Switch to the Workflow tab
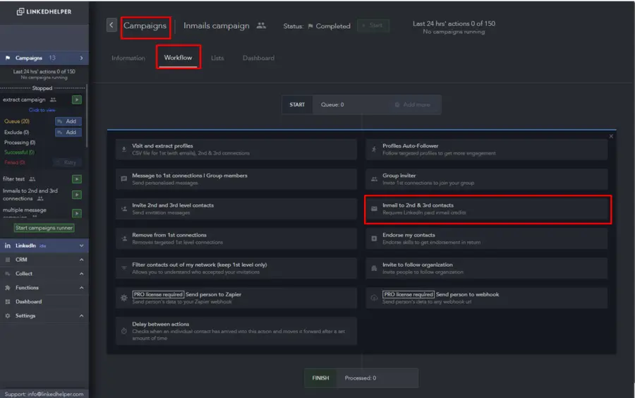 point(178,57)
